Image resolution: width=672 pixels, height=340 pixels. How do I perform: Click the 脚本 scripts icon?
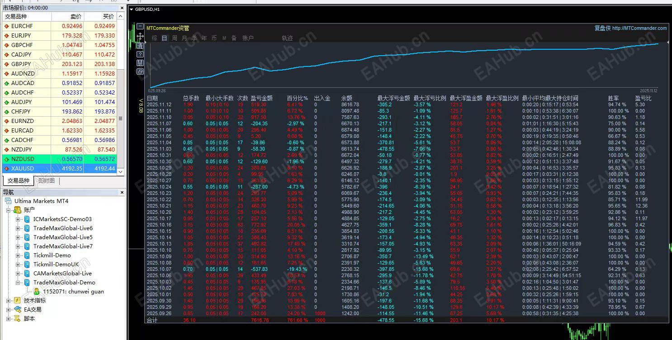(17, 319)
